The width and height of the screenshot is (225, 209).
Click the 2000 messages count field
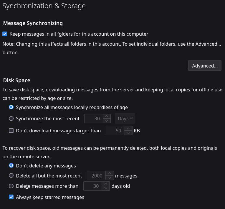pyautogui.click(x=97, y=176)
